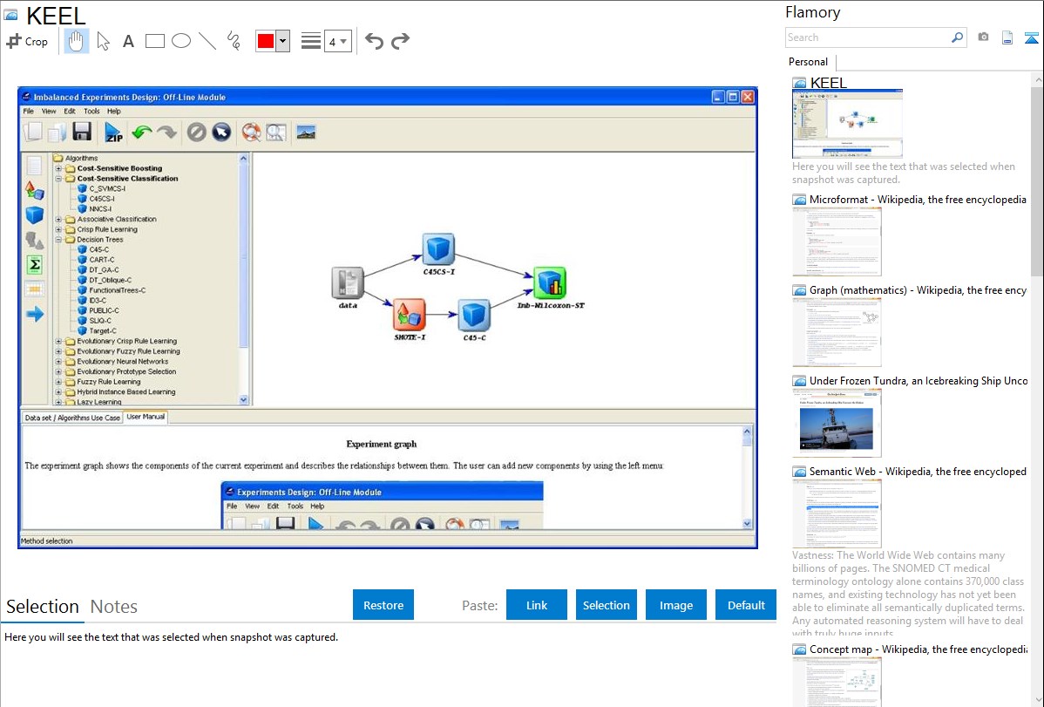Collapse the Cost-Sensitive Classification folder
Screen dimensions: 1044x707
tap(58, 179)
